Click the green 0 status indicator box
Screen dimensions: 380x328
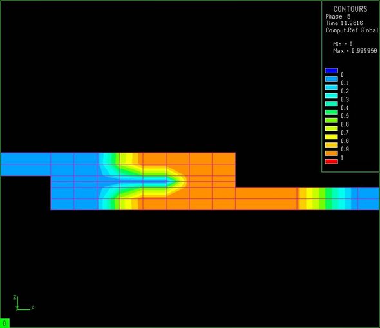click(5, 323)
